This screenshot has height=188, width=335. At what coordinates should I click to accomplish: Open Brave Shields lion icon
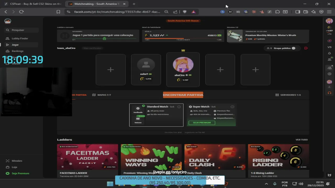[185, 12]
